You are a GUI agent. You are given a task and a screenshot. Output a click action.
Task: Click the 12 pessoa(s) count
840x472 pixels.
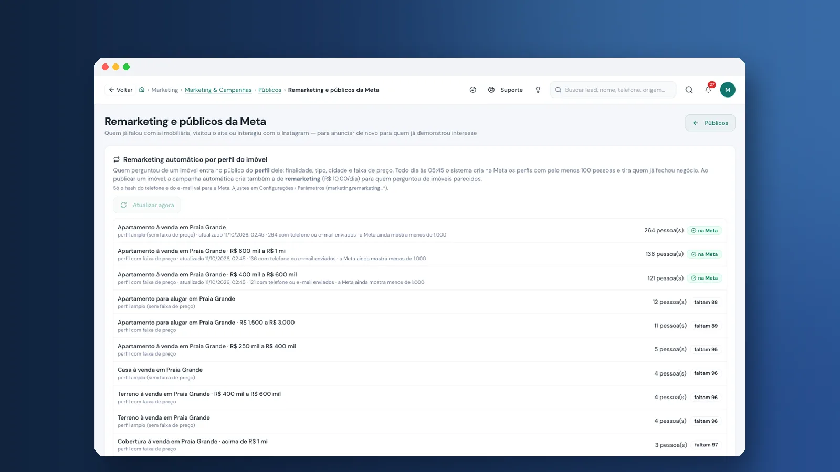click(x=669, y=302)
